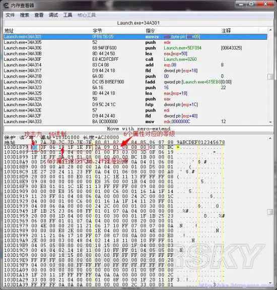The height and width of the screenshot is (290, 277).
Task: Click the 地址 column header in disassembler
Action: (9, 31)
